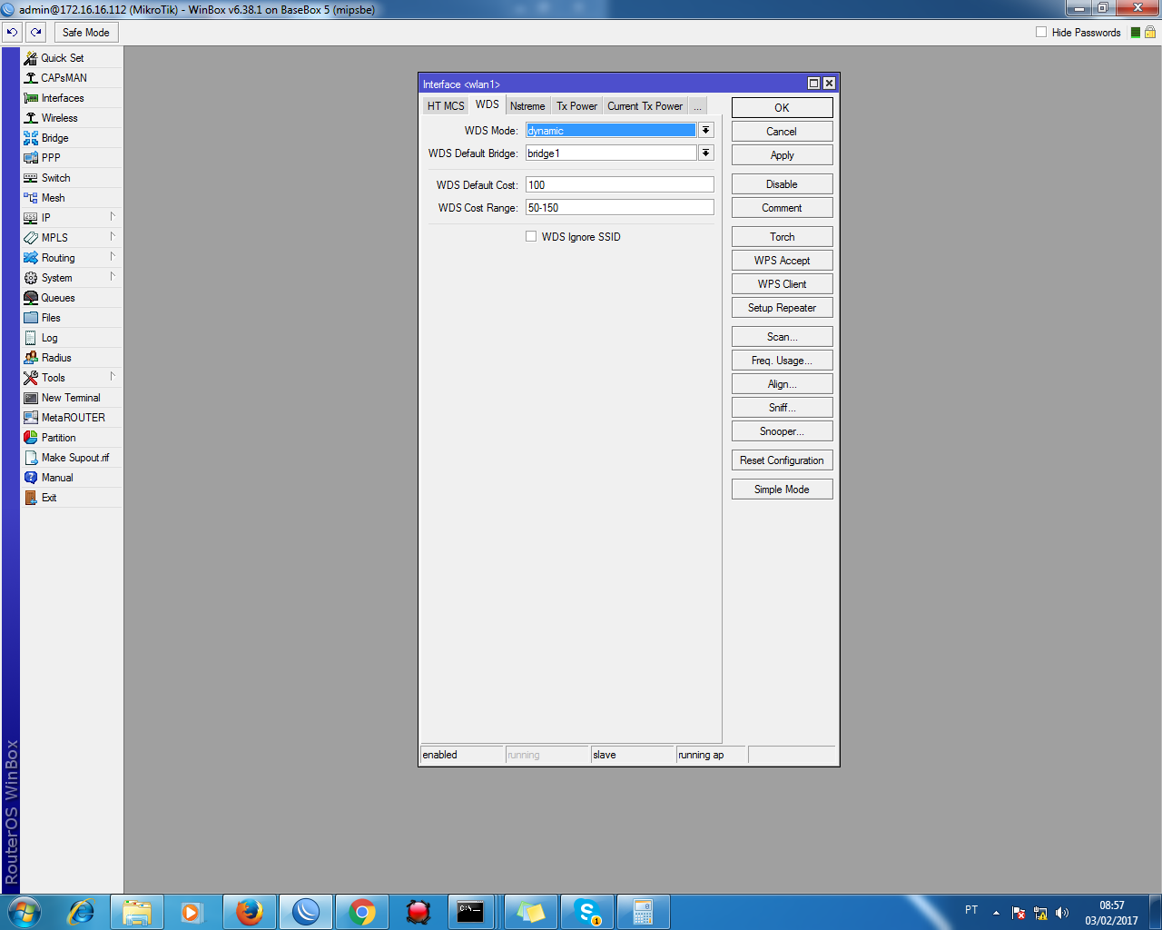Open the CAPsMAN menu icon
The height and width of the screenshot is (930, 1162).
point(31,78)
